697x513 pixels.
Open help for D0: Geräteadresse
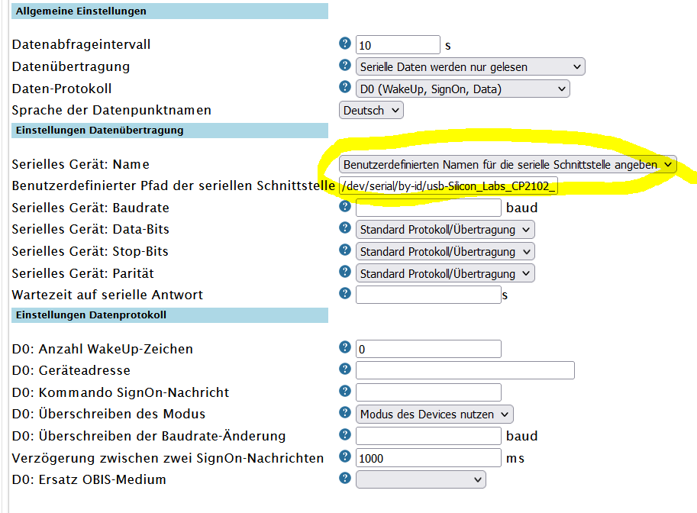(344, 369)
